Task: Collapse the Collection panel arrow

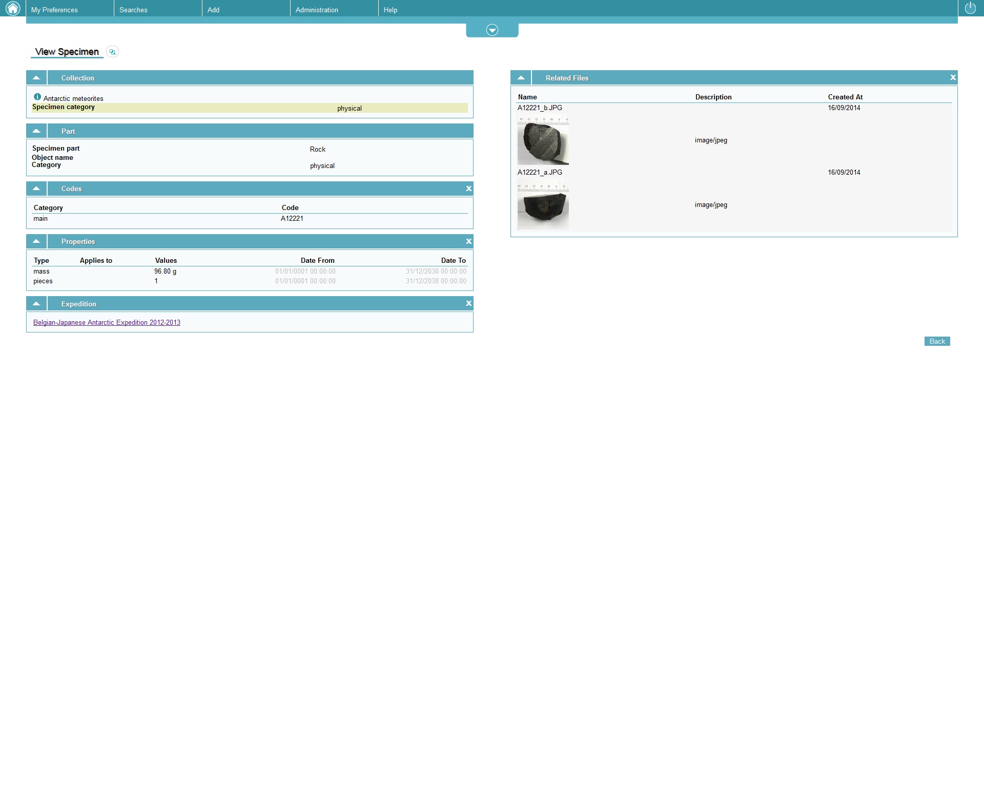Action: (36, 78)
